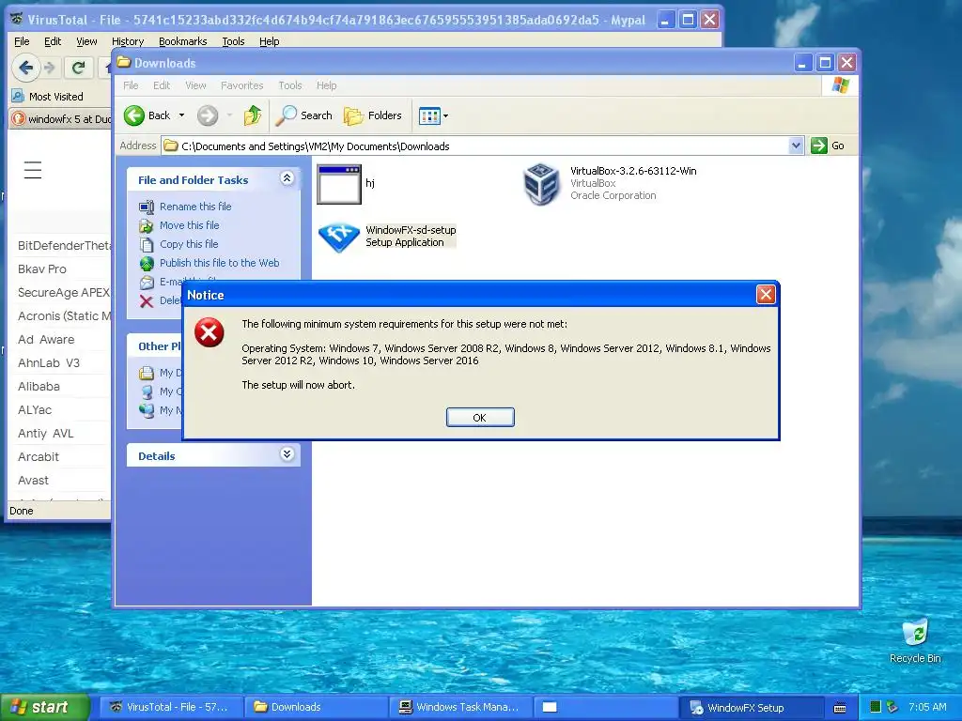Click the Alibaba entry in VirusTotal list
Screen dimensions: 962x721
click(x=39, y=386)
